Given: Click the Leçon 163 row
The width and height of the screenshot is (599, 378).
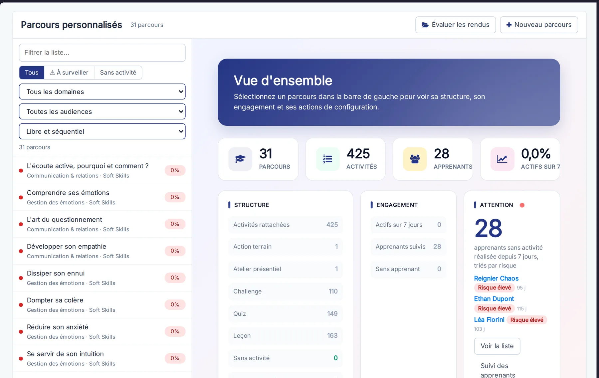Looking at the screenshot, I should 286,336.
